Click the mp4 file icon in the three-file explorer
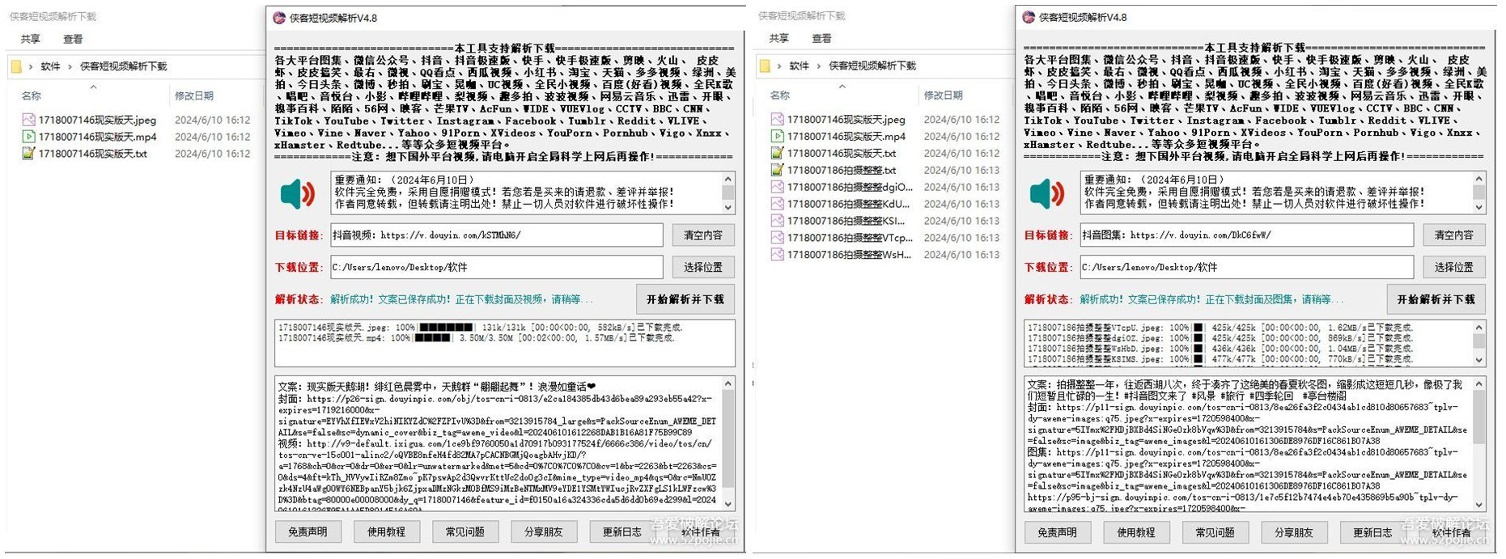The height and width of the screenshot is (559, 1506). point(28,137)
